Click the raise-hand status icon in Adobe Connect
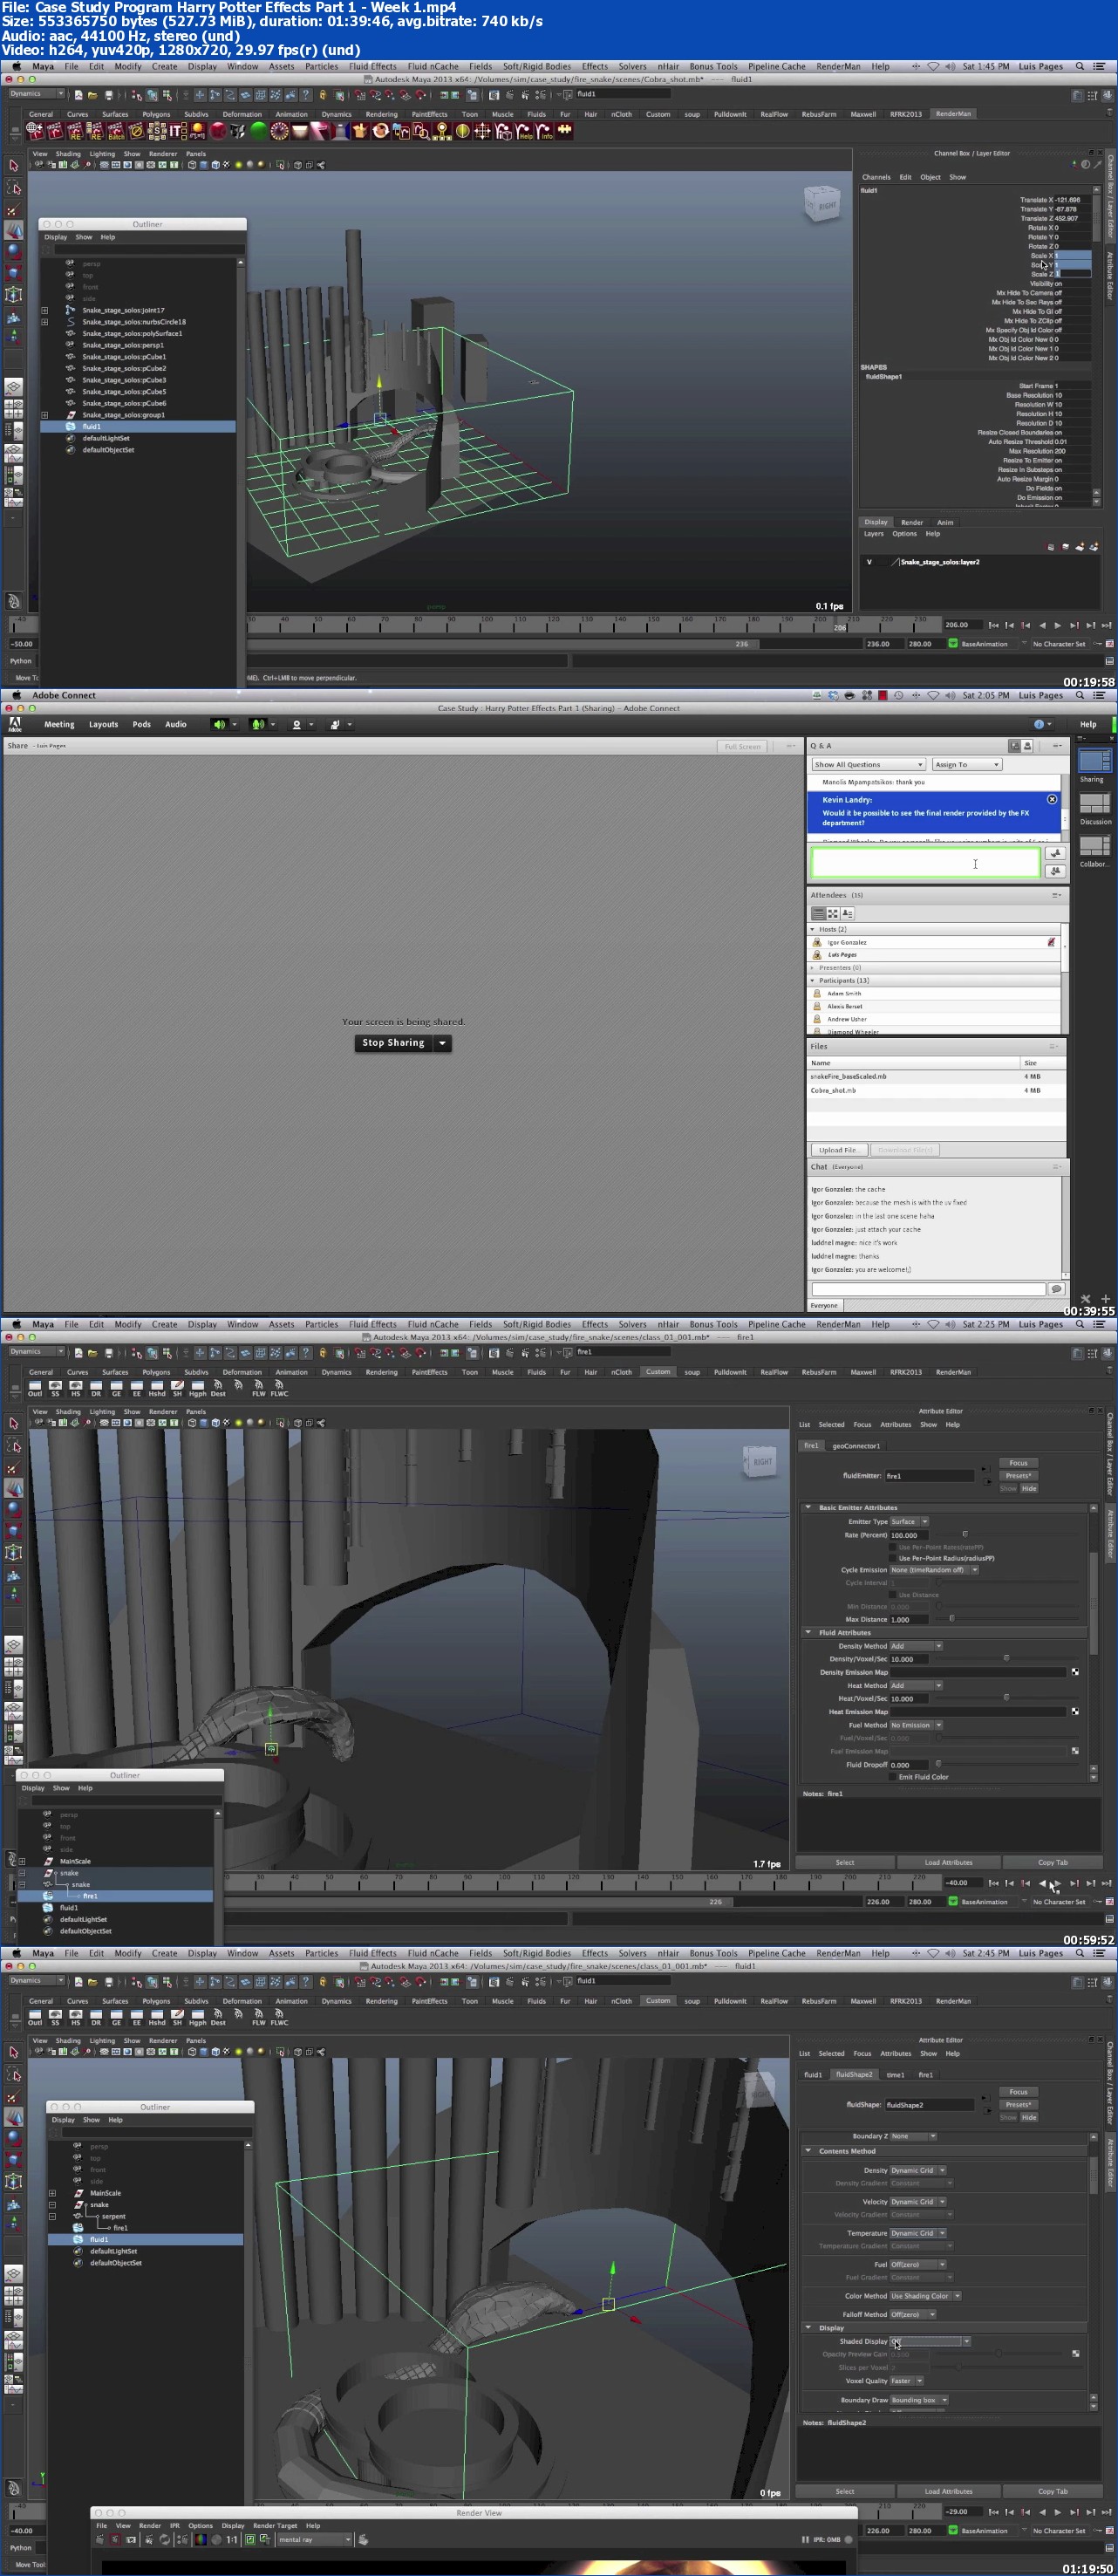The image size is (1118, 2576). click(x=335, y=724)
